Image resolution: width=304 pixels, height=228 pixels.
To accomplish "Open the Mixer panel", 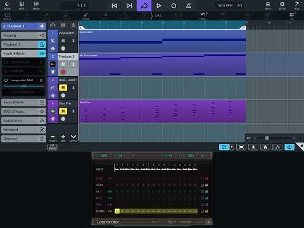I will tap(36, 6).
